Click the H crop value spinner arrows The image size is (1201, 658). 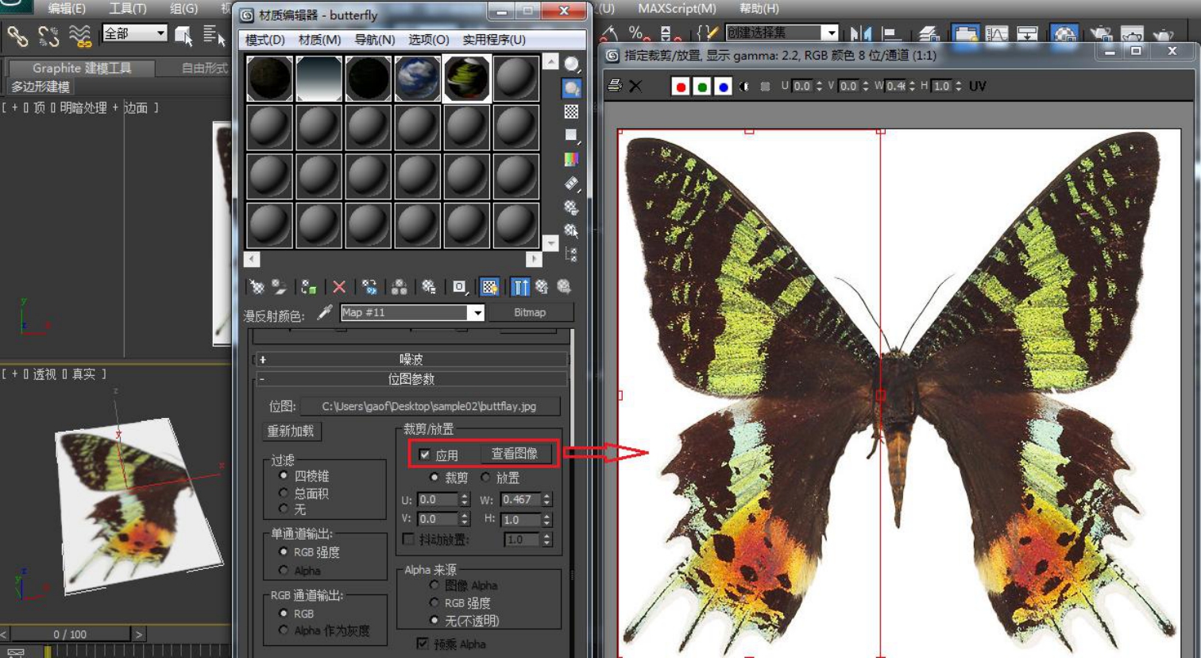pyautogui.click(x=546, y=519)
